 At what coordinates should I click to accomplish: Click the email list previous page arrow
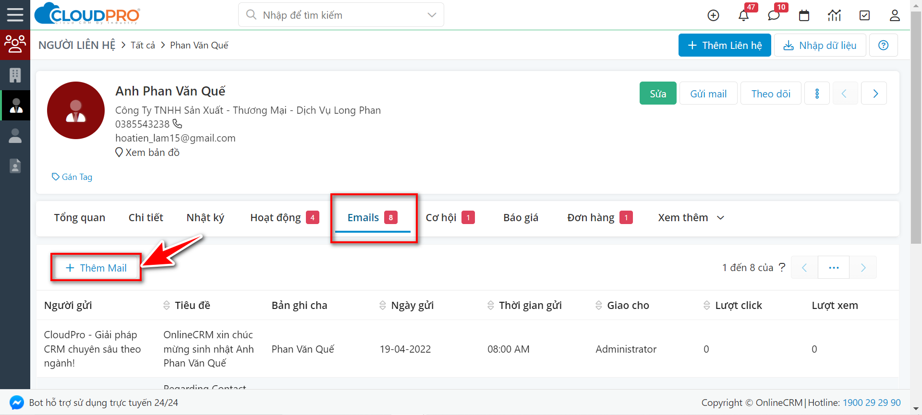(804, 268)
